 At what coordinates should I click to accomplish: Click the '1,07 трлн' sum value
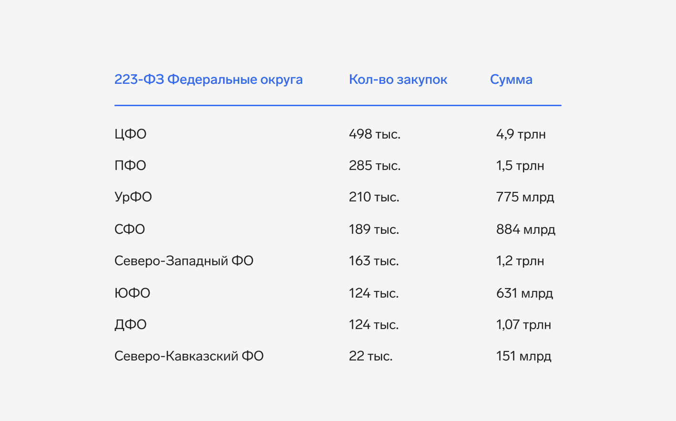click(x=523, y=325)
